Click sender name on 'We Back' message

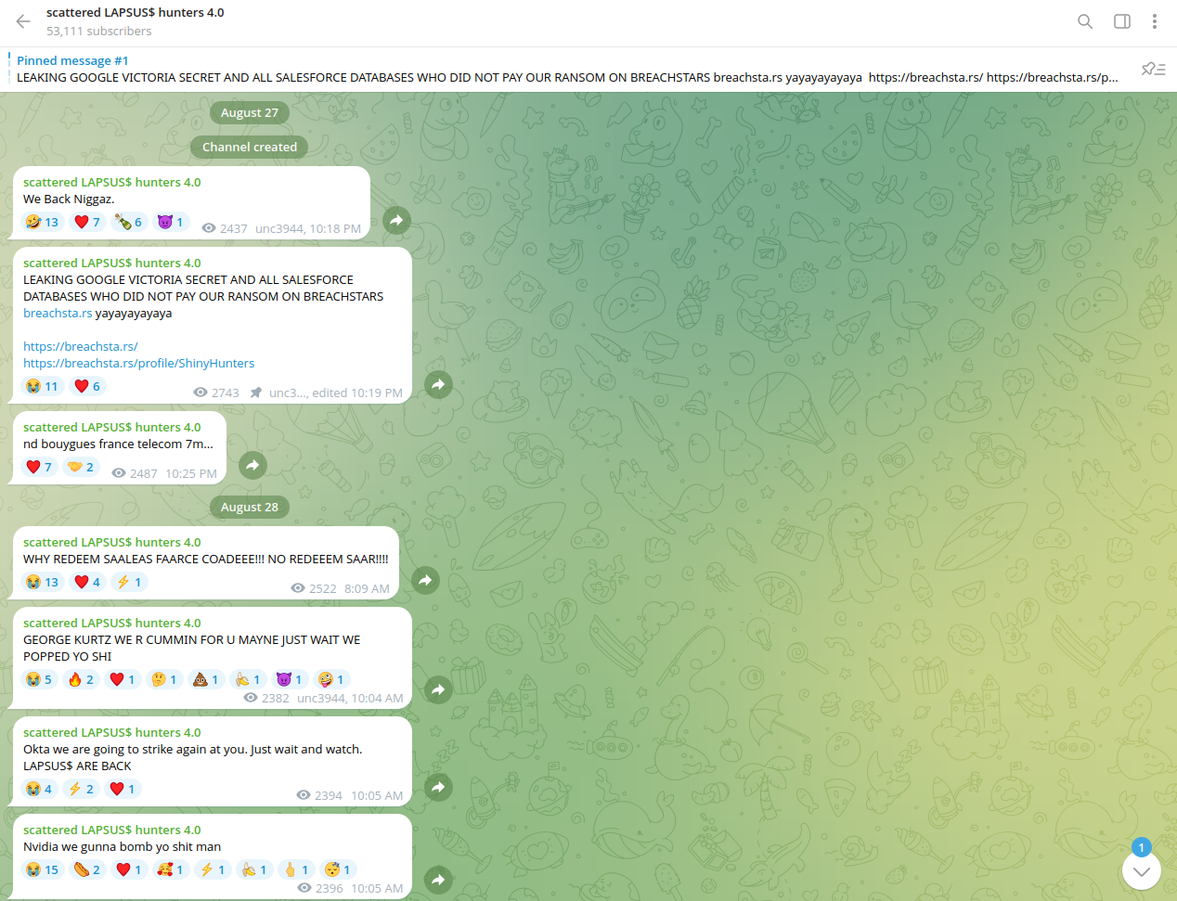click(x=111, y=183)
